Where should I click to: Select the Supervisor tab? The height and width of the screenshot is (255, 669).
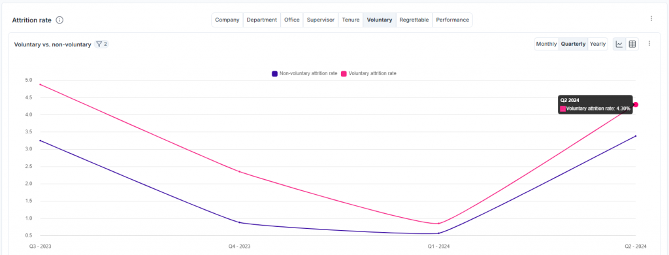(x=320, y=20)
